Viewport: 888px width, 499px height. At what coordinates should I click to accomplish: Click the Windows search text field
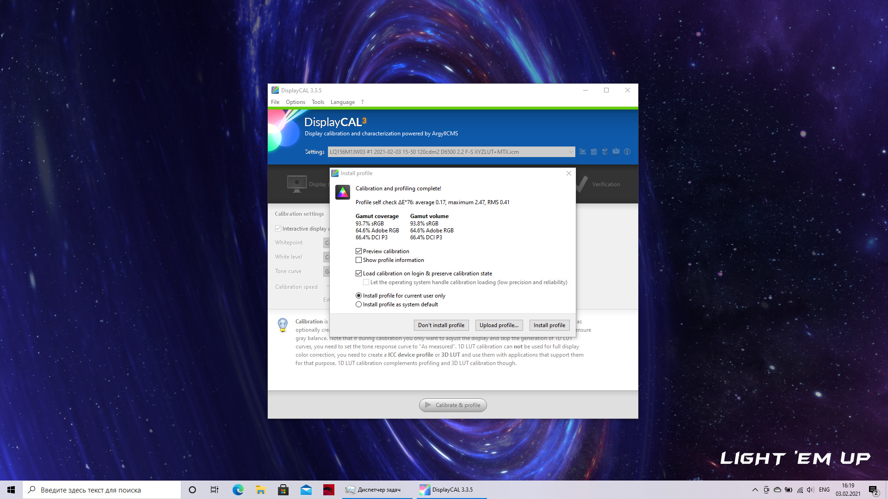(106, 490)
